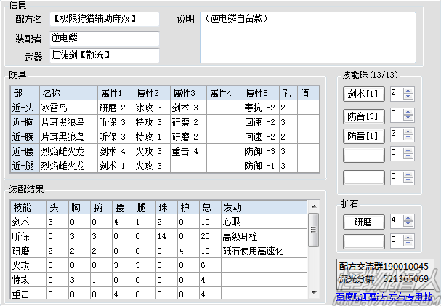Viewport: 441px width, 306px height.
Task: Click the 说明 description text box
Action: pos(307,36)
